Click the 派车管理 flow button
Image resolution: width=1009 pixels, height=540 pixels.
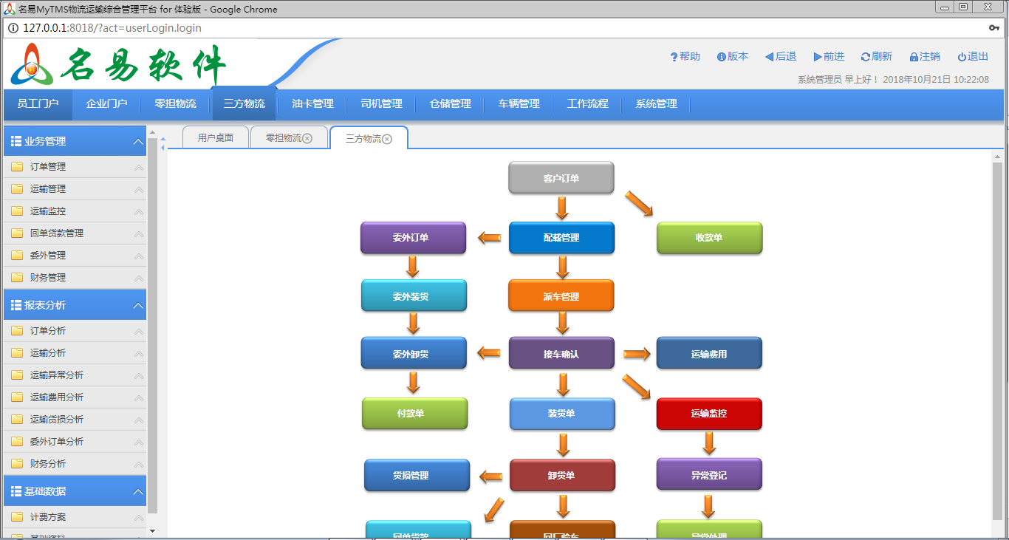561,296
